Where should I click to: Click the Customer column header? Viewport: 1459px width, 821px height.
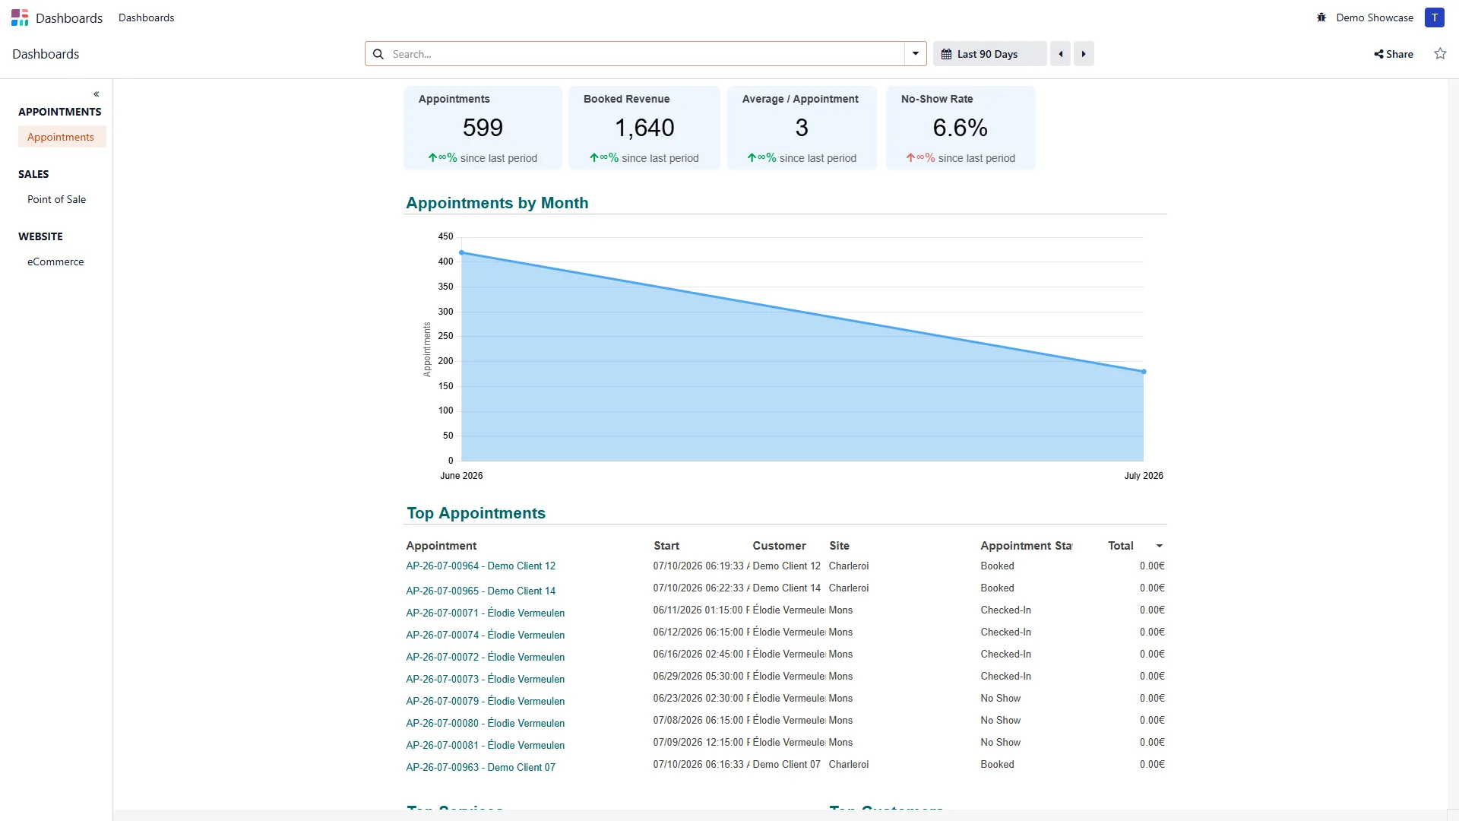pos(779,546)
